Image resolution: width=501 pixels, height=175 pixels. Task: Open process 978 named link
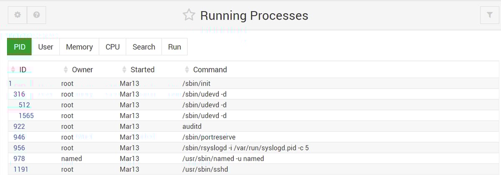click(x=19, y=158)
